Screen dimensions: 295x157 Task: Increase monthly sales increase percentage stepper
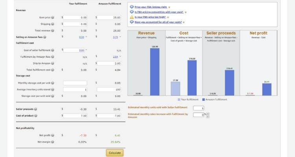[208, 114]
